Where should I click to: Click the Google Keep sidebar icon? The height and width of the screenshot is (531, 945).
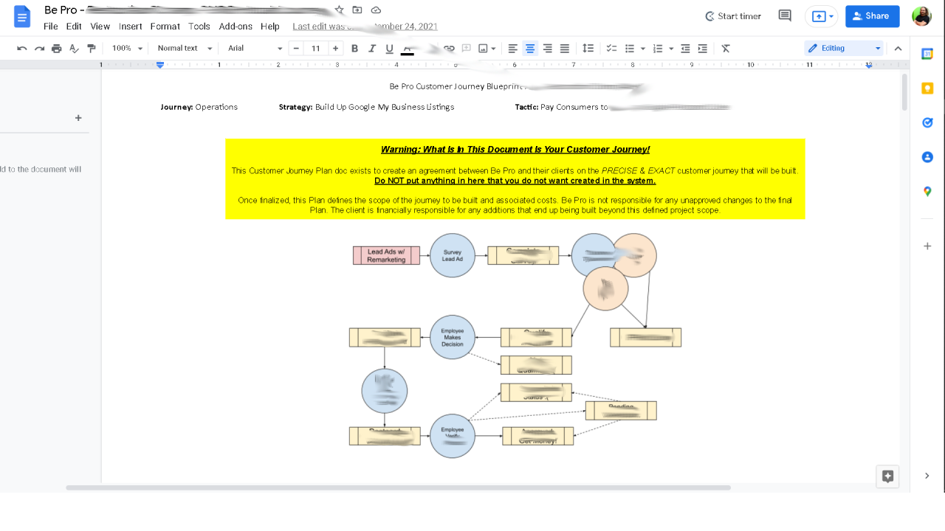coord(927,88)
